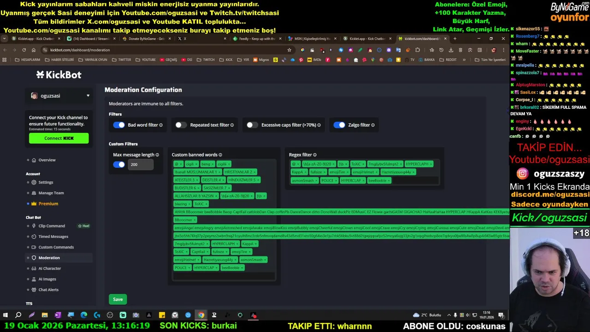Click the Custom banned words info icon
Viewport: 590px width, 332px height.
(x=220, y=155)
